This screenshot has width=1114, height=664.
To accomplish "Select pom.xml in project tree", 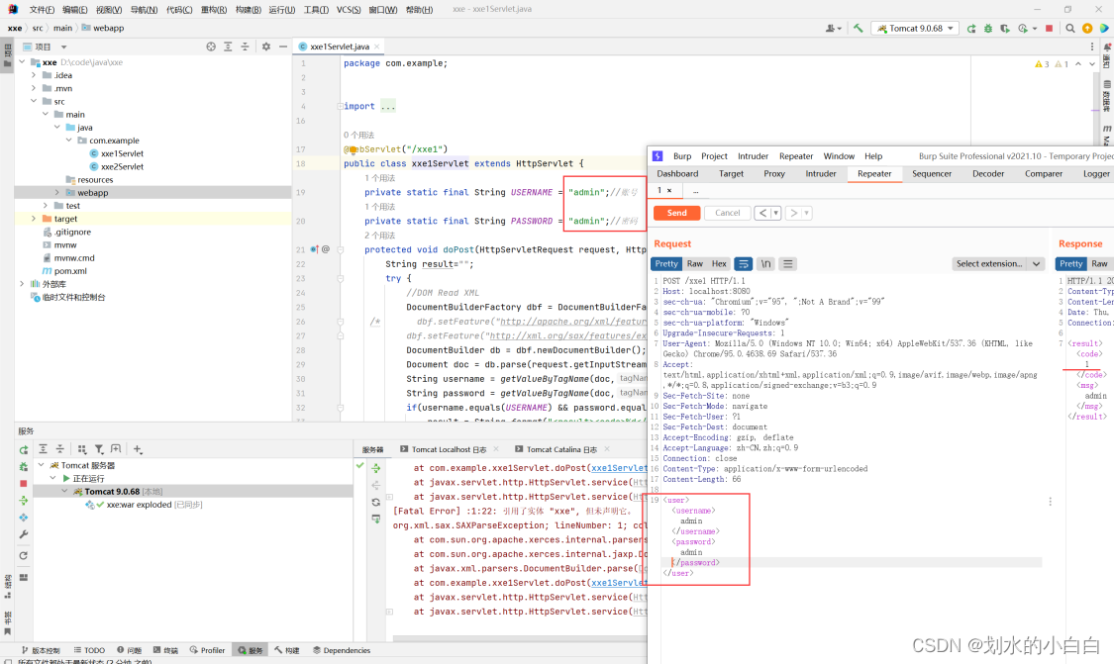I will click(70, 271).
